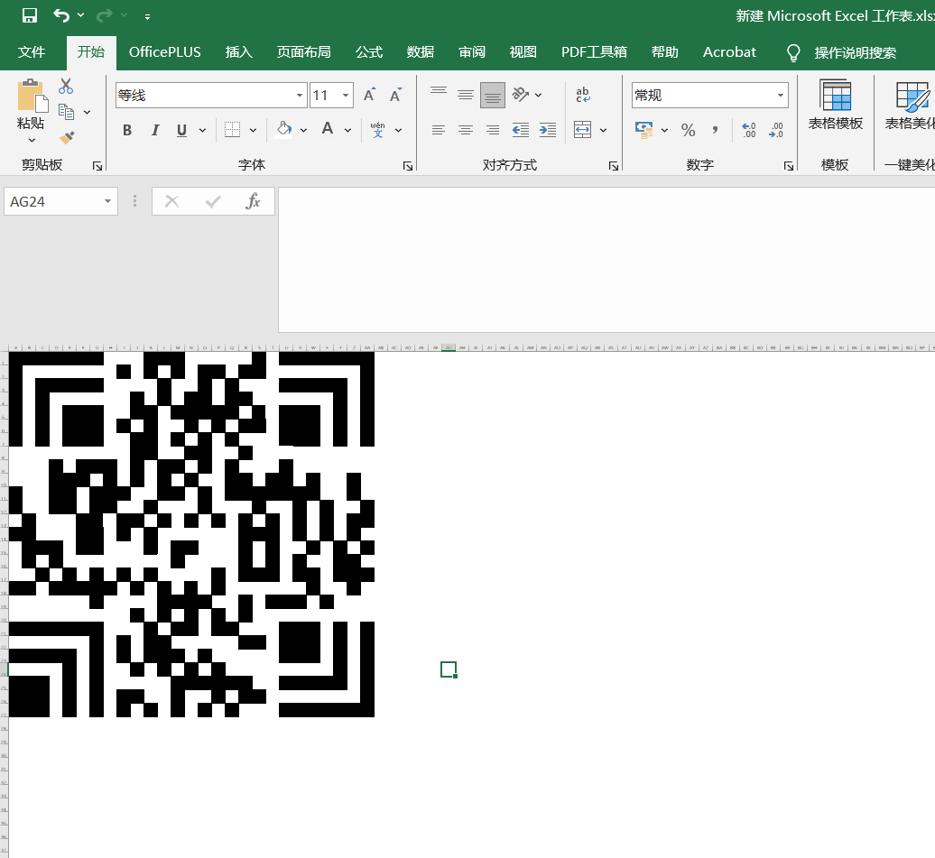Apply the fill color bucket
This screenshot has height=858, width=935.
pyautogui.click(x=284, y=129)
